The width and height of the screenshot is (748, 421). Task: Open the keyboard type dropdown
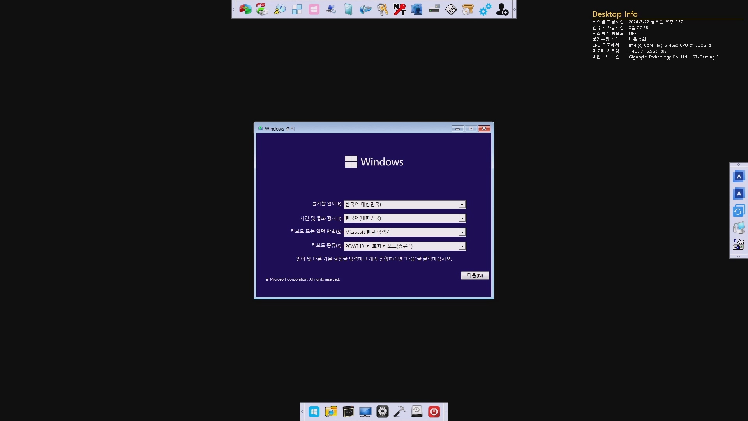(x=462, y=246)
